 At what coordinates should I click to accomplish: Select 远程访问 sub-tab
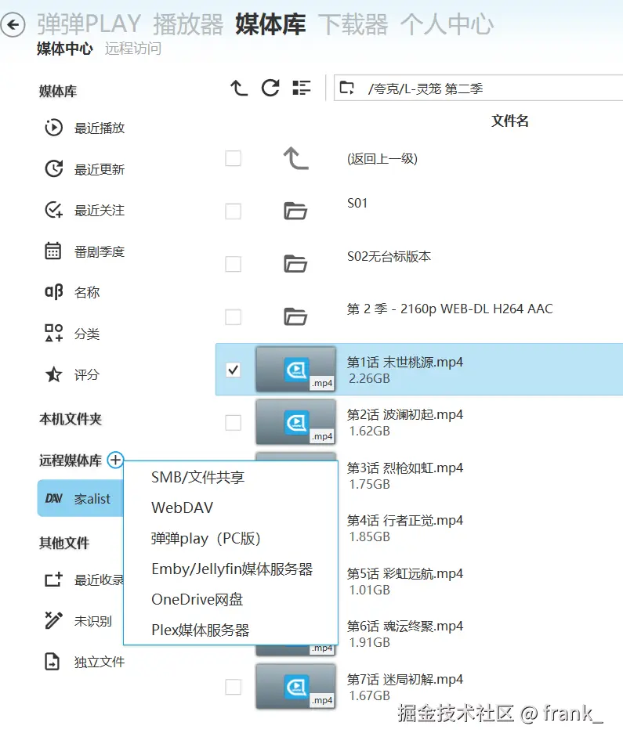[133, 49]
